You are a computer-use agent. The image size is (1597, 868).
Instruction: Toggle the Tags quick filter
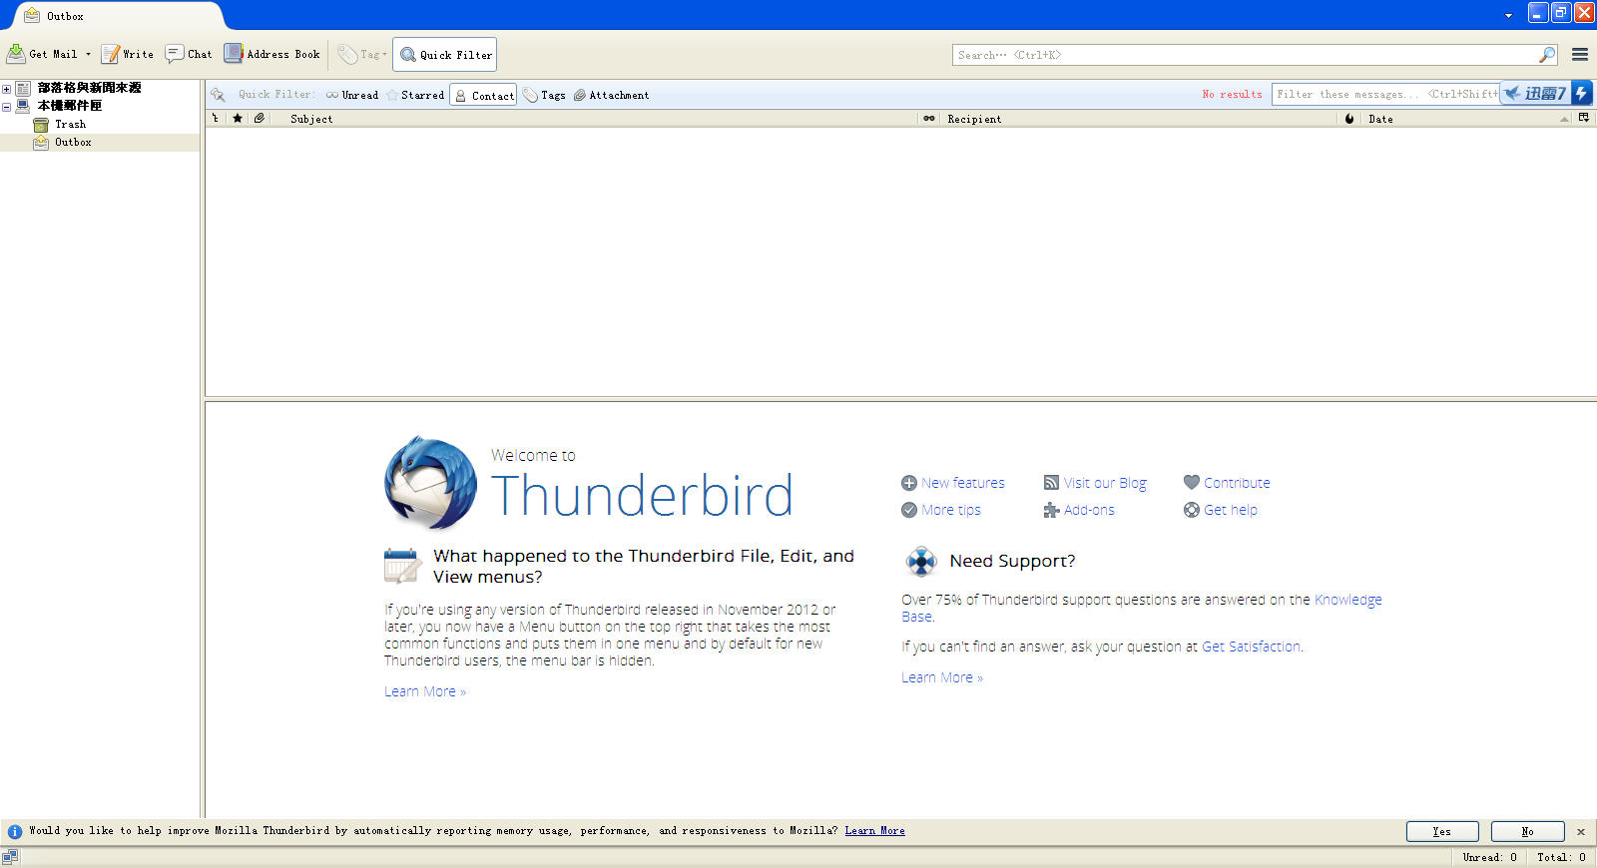coord(544,95)
